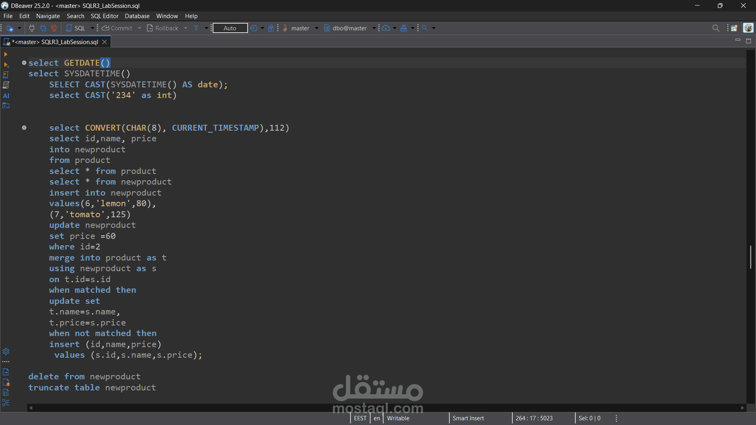Viewport: 756px width, 425px height.
Task: Expand the SQL editor dropdown arrow
Action: point(93,28)
